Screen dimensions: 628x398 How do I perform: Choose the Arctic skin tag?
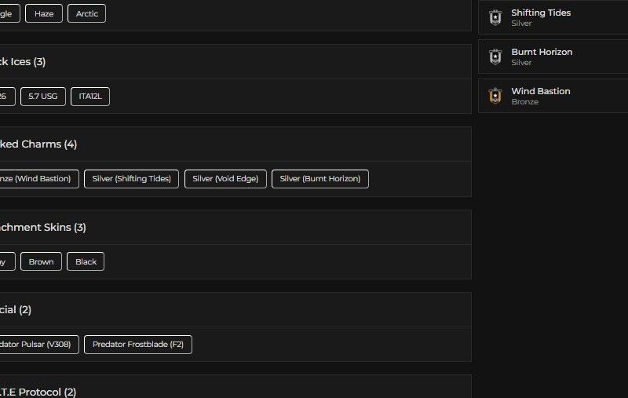(86, 13)
